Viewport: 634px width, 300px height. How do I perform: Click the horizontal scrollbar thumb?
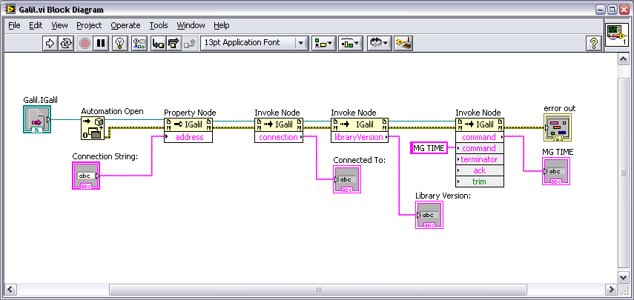coord(318,289)
